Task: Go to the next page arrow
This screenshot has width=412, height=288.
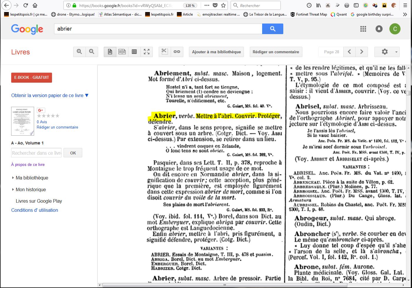Action: pos(361,52)
